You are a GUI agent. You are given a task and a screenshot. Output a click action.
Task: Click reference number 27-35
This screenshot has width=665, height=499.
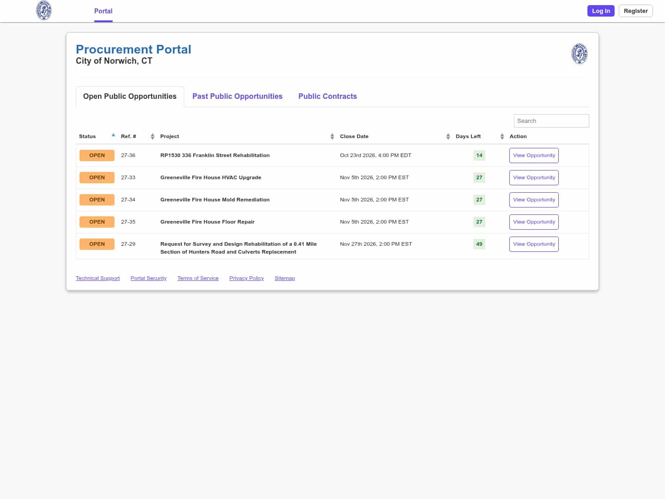(x=128, y=222)
